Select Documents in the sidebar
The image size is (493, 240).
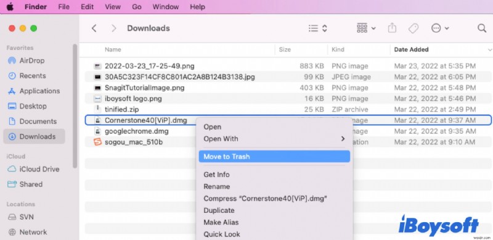34,122
